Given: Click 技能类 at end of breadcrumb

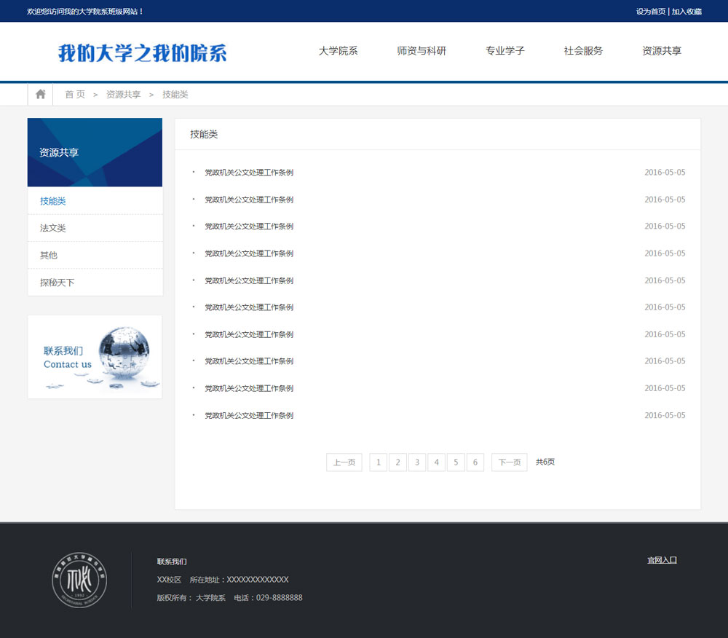Looking at the screenshot, I should coord(175,94).
